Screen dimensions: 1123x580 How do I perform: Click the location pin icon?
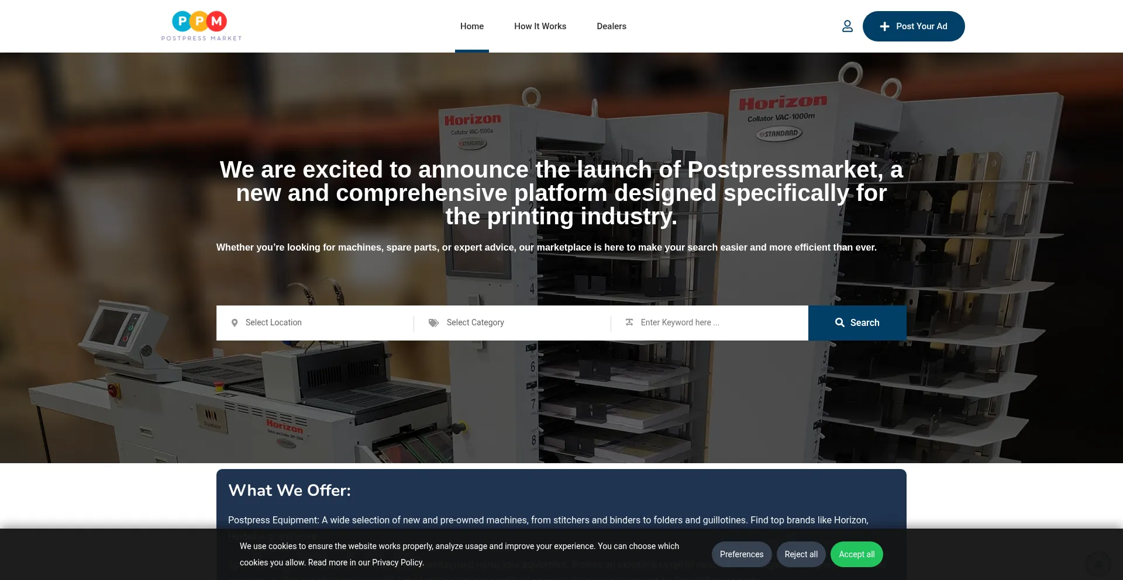pyautogui.click(x=235, y=322)
